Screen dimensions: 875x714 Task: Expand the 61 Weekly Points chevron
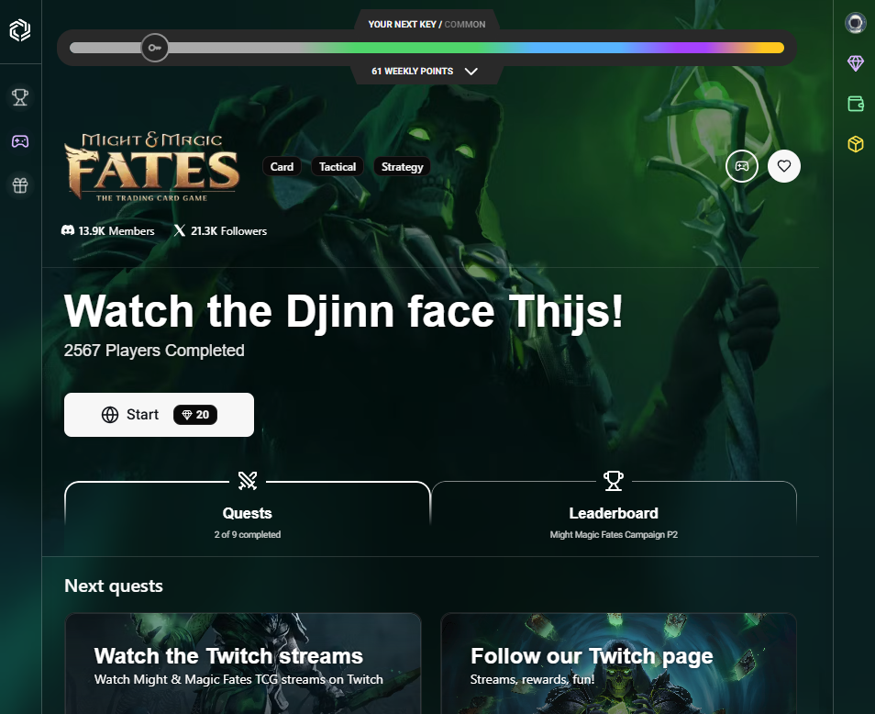pyautogui.click(x=471, y=72)
